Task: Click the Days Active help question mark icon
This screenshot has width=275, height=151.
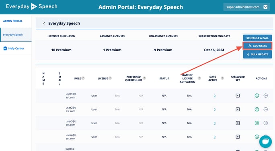Action: [222, 78]
